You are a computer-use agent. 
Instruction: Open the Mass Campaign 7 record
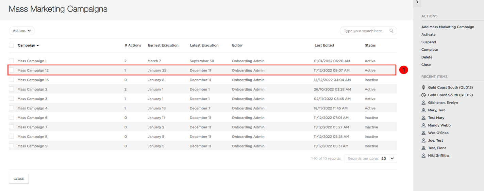[x=32, y=127]
